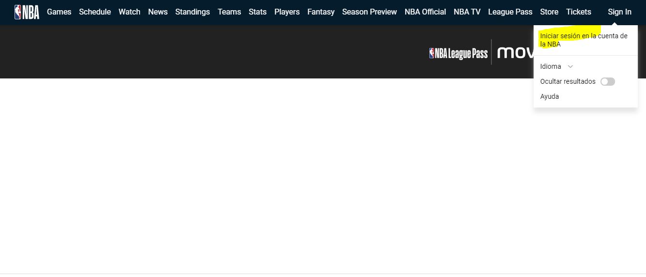This screenshot has height=277, width=646.
Task: Navigate to Stats
Action: pos(257,12)
